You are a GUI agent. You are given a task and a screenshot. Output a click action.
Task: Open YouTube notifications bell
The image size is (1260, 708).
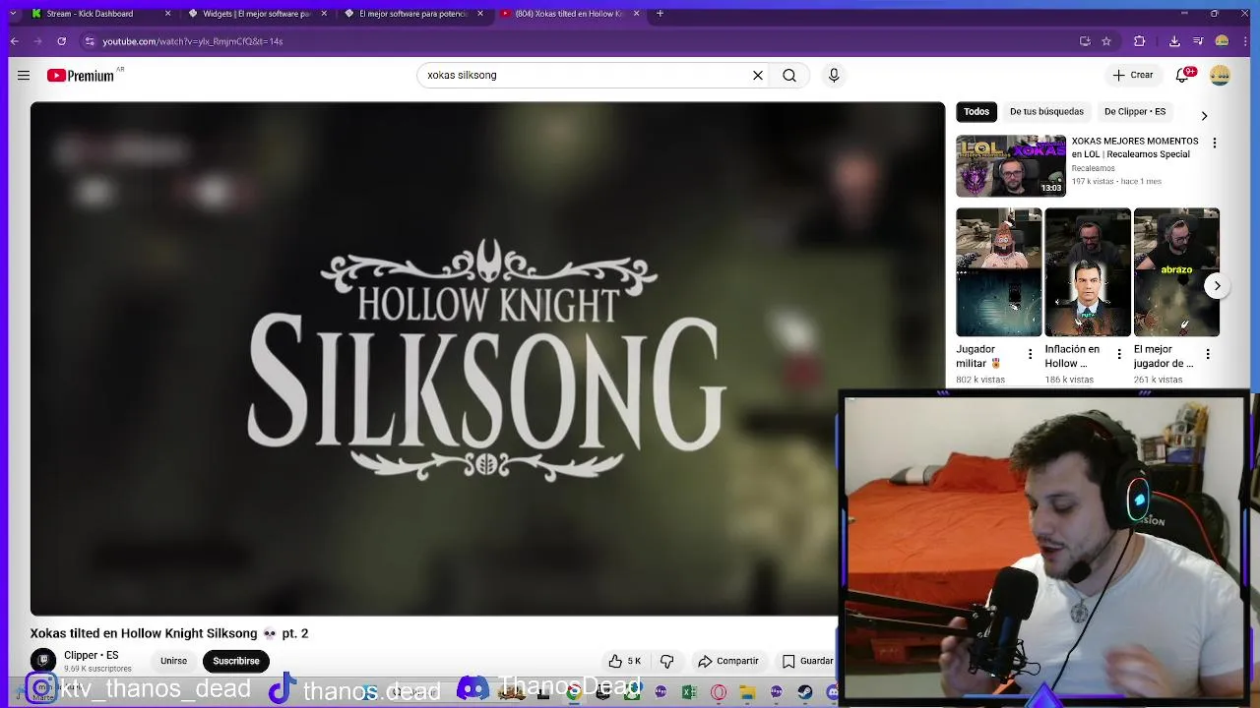1183,75
